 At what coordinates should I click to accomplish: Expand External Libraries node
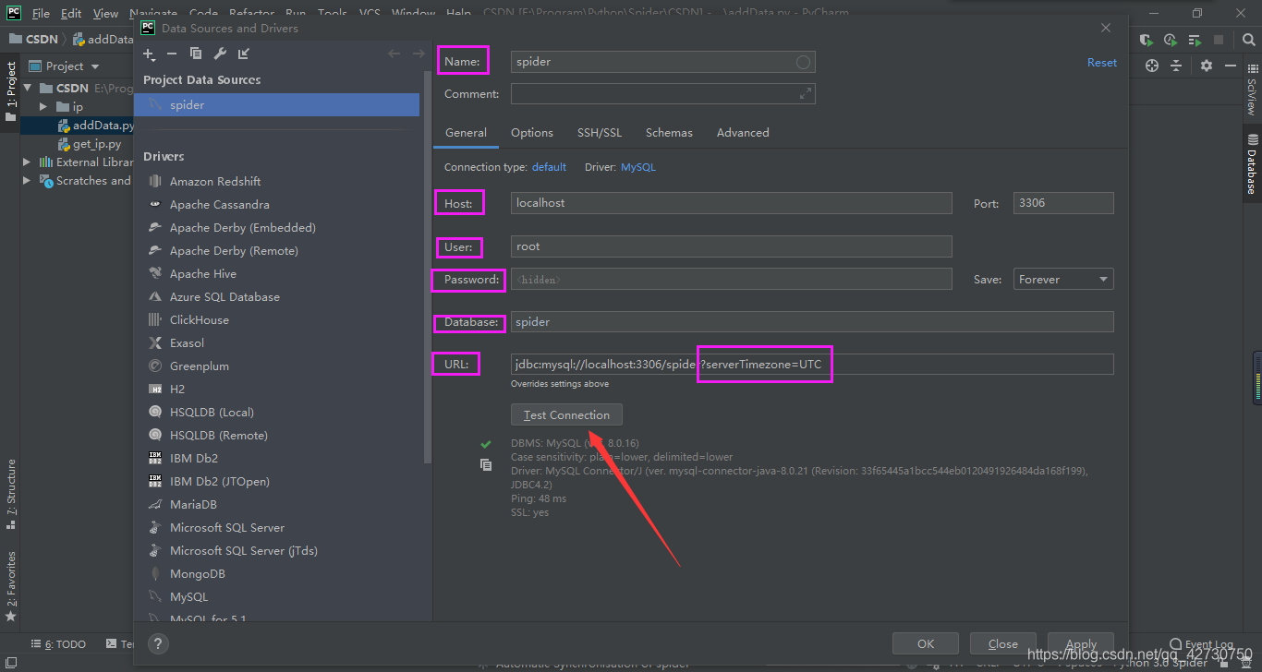tap(28, 162)
